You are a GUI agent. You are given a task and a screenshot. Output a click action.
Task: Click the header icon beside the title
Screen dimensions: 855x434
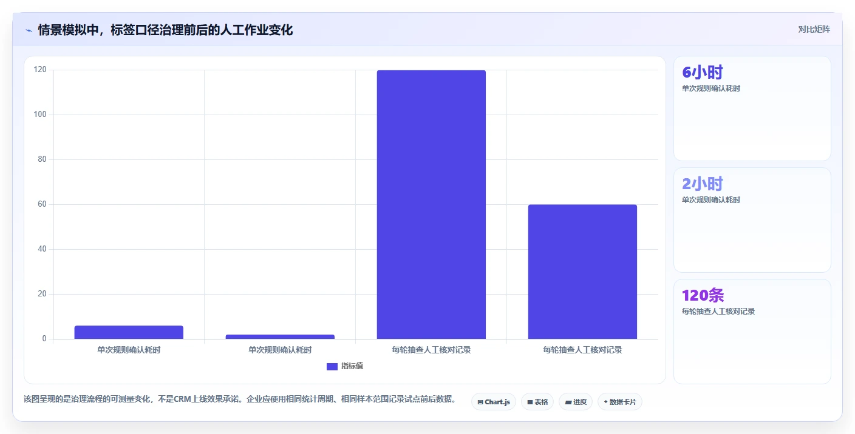(29, 30)
